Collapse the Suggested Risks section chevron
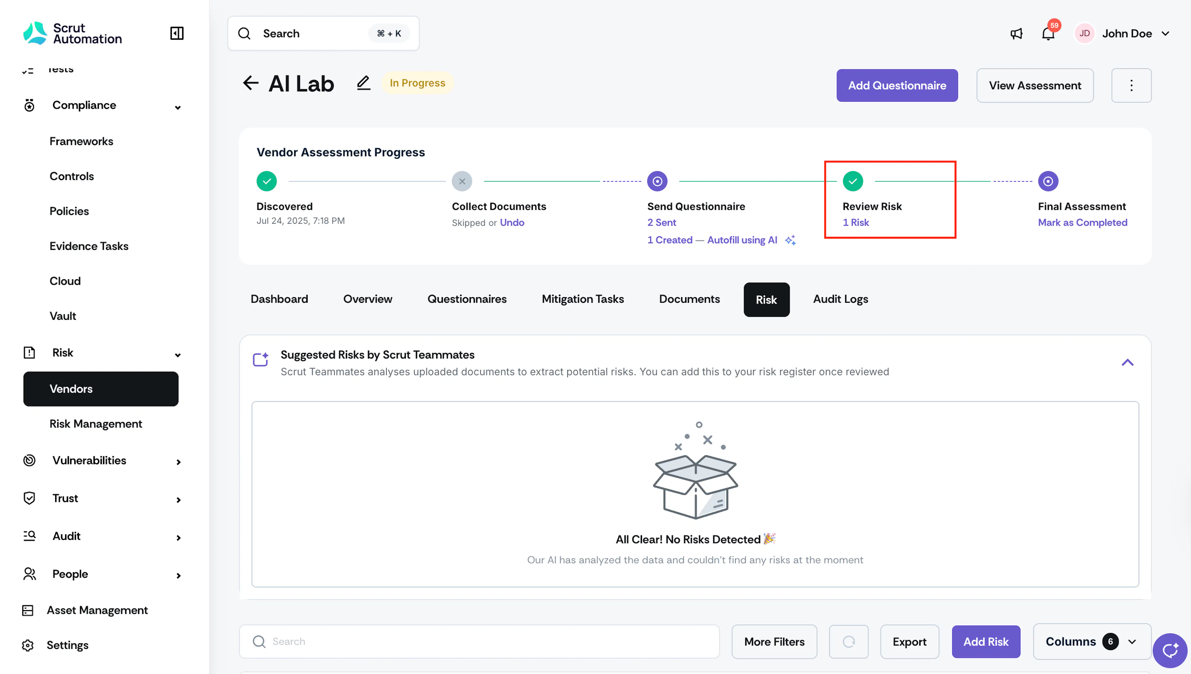Image resolution: width=1191 pixels, height=674 pixels. tap(1127, 363)
